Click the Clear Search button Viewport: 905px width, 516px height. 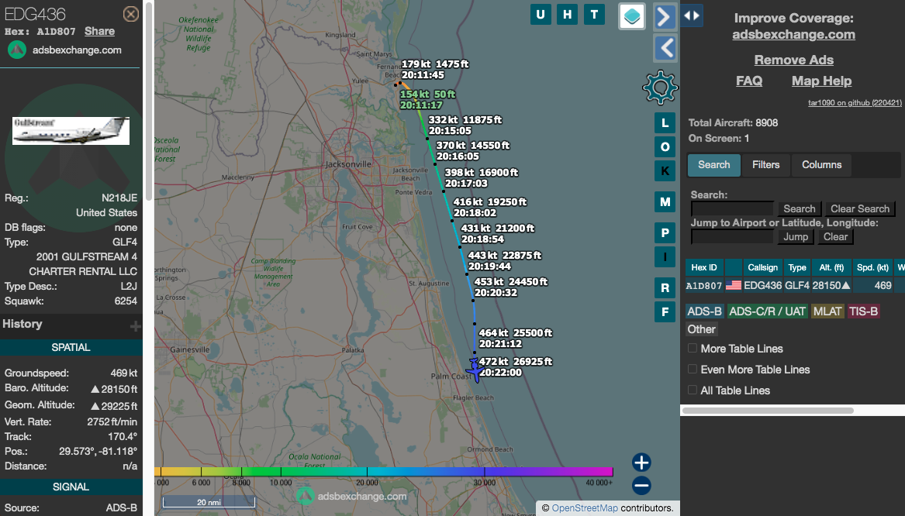pyautogui.click(x=860, y=208)
